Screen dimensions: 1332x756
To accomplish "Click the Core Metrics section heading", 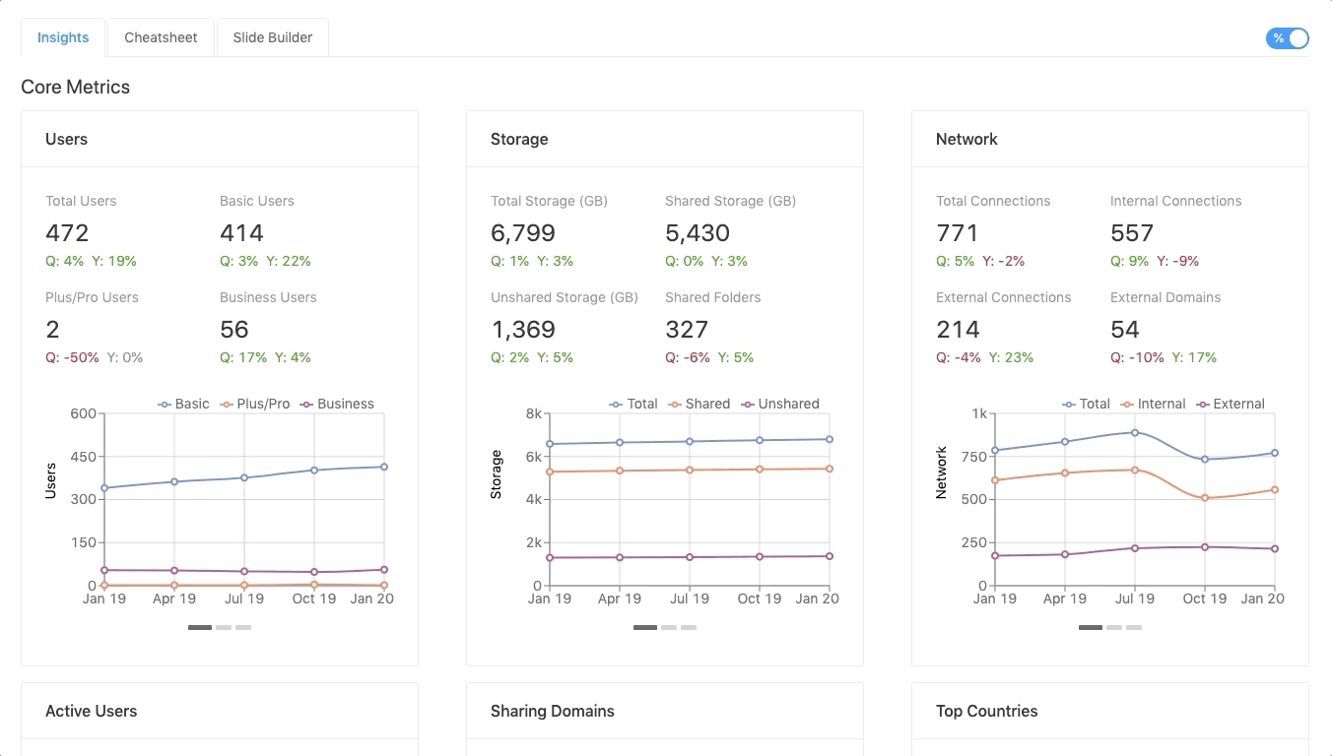I will point(76,87).
